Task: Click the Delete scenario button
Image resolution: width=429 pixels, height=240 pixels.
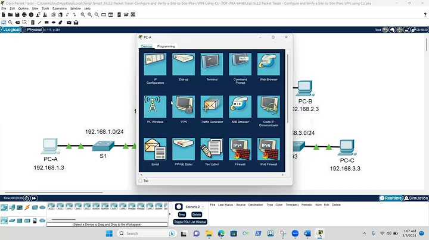Action: (x=197, y=214)
